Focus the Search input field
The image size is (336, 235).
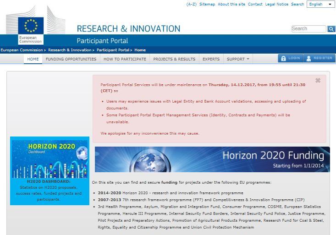(308, 29)
